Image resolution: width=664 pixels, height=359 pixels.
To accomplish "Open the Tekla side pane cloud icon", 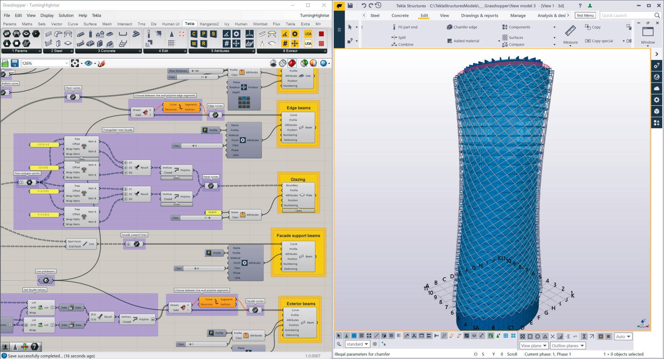I will 657,88.
